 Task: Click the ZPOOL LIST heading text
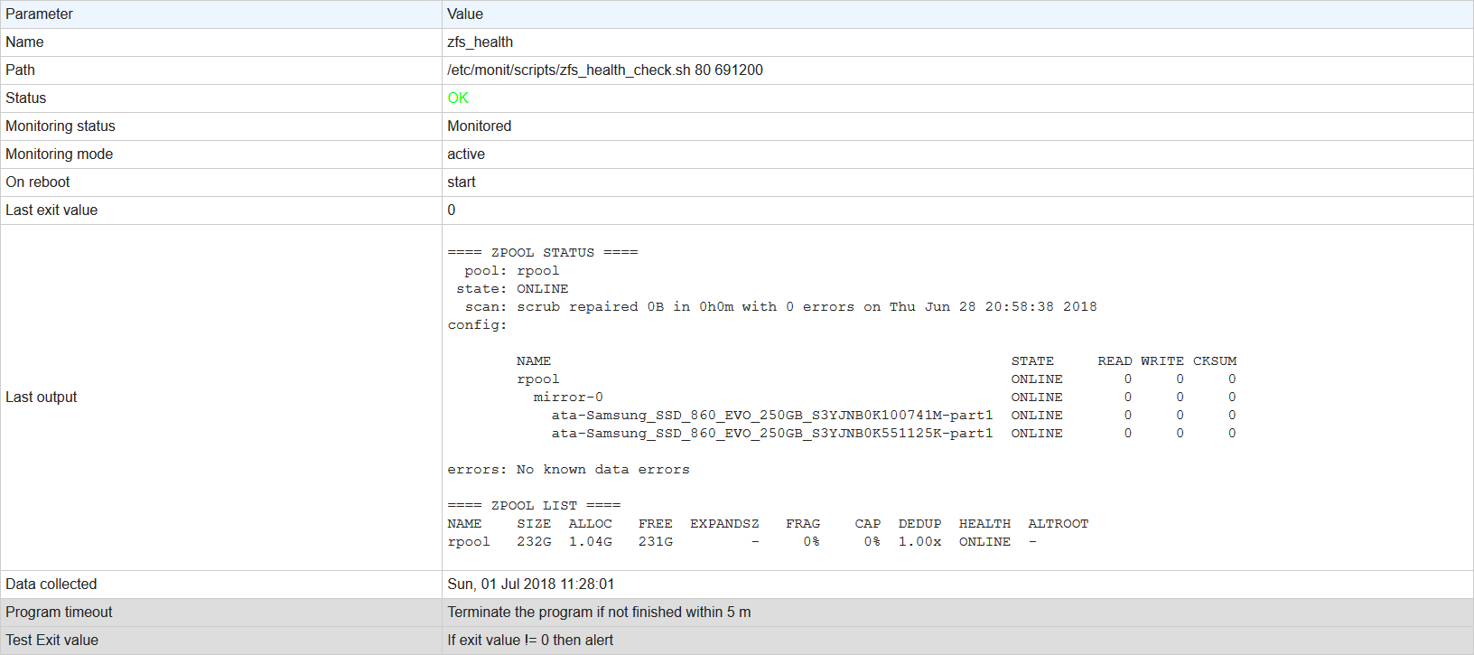pyautogui.click(x=534, y=506)
